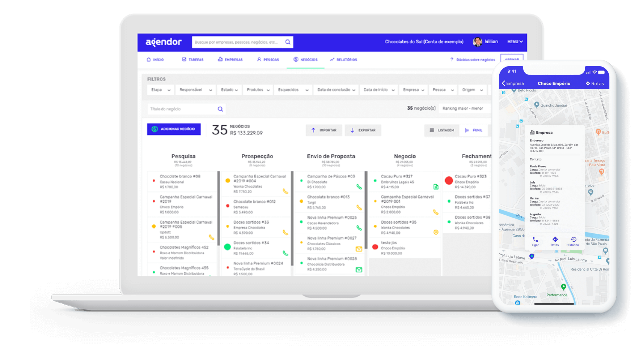
Task: Open the Pessoa filter dropdown
Action: [443, 90]
